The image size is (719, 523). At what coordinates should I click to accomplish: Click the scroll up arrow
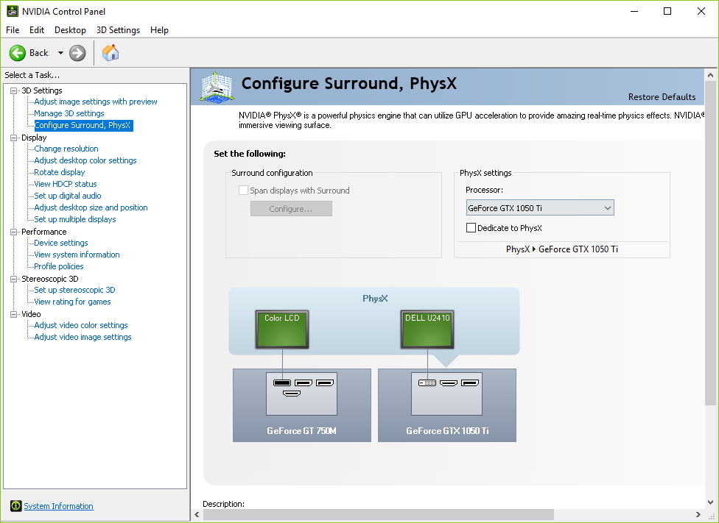pos(710,74)
